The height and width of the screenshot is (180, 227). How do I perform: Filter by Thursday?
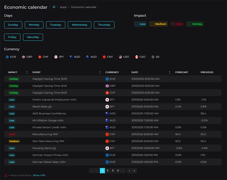104,25
